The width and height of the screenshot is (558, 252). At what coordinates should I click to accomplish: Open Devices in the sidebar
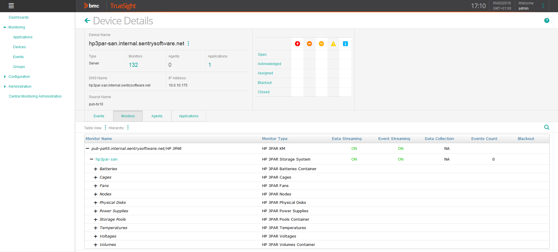pyautogui.click(x=19, y=47)
